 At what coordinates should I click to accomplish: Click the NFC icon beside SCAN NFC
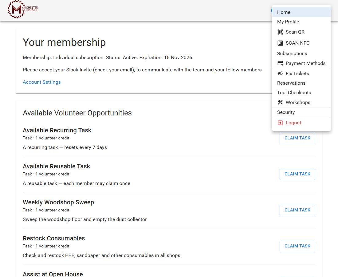280,43
